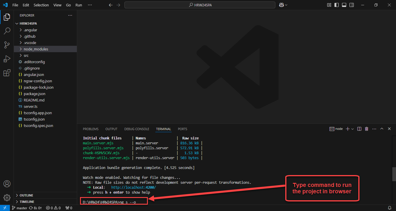
Task: Expand the node_modules folder
Action: click(36, 49)
